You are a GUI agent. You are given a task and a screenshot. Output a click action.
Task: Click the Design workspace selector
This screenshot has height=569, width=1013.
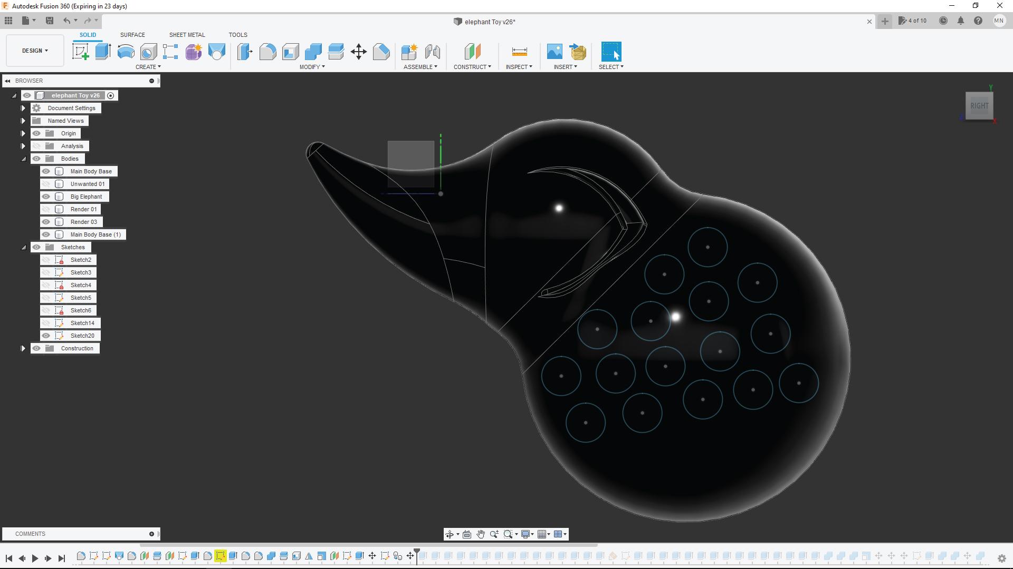coord(34,50)
